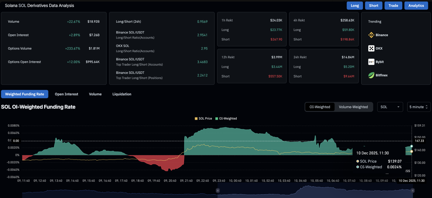432x198 pixels.
Task: Click the Short button
Action: (x=374, y=6)
